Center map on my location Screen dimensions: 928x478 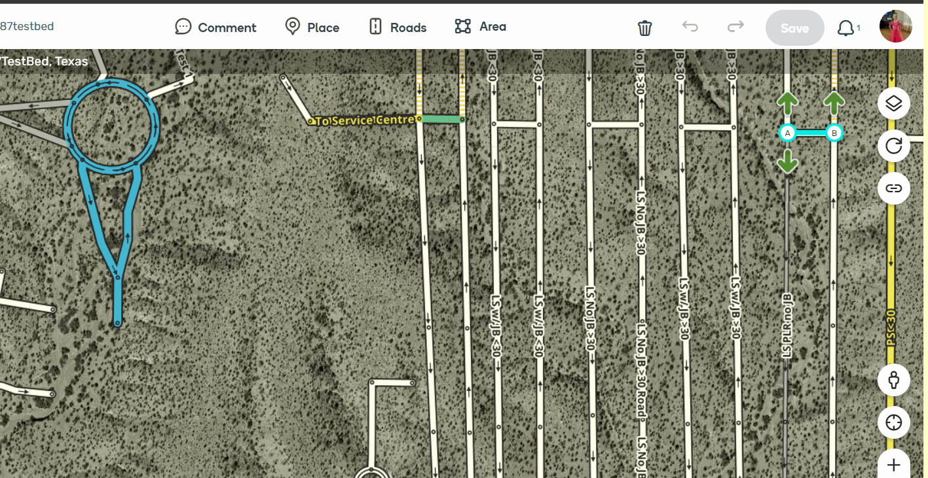[893, 422]
